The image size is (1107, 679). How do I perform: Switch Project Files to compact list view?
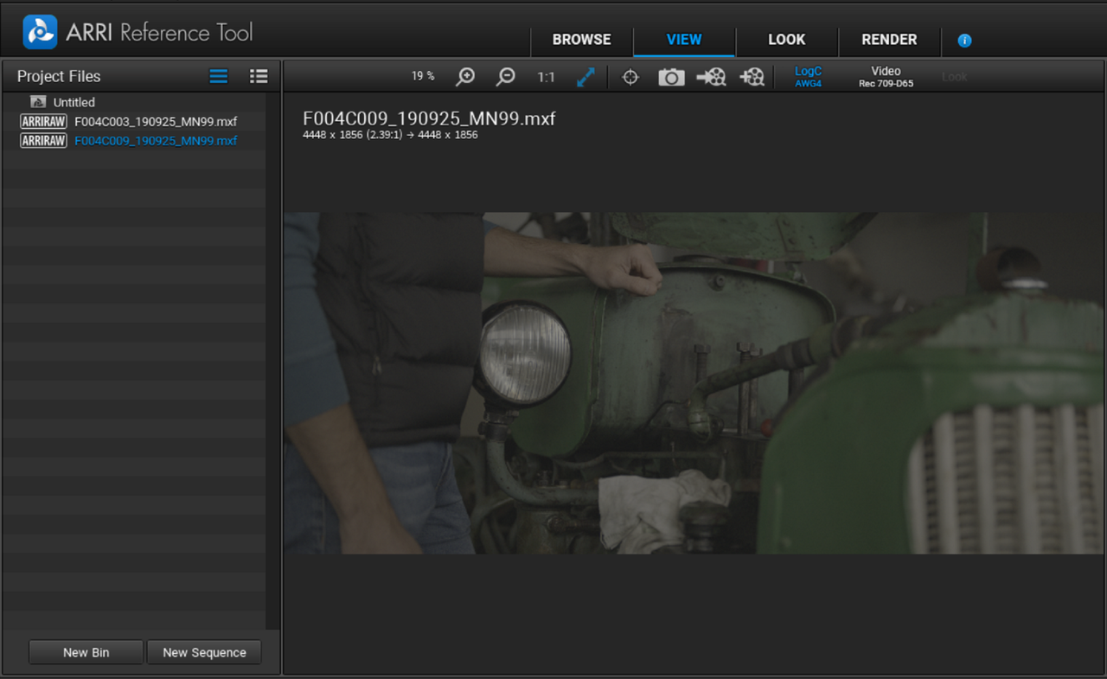pyautogui.click(x=219, y=76)
